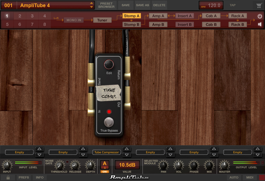Screen dimensions: 265x181
Task: Select the Insert A module
Action: tap(185, 16)
